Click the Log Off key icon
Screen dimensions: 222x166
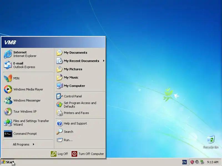click(54, 154)
